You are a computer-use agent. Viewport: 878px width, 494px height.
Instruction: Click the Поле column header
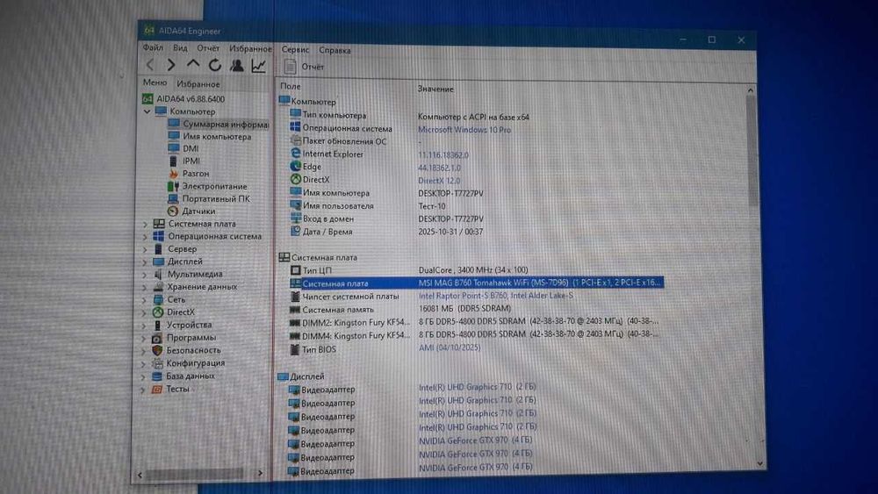pos(290,86)
